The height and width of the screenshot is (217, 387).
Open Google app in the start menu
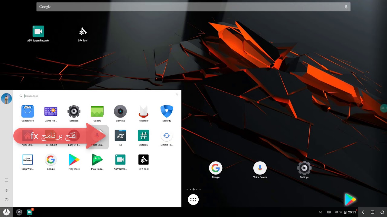point(51,162)
